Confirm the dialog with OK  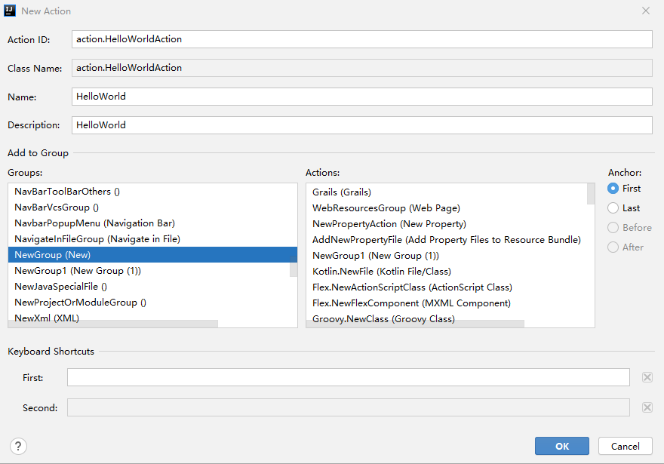point(562,446)
